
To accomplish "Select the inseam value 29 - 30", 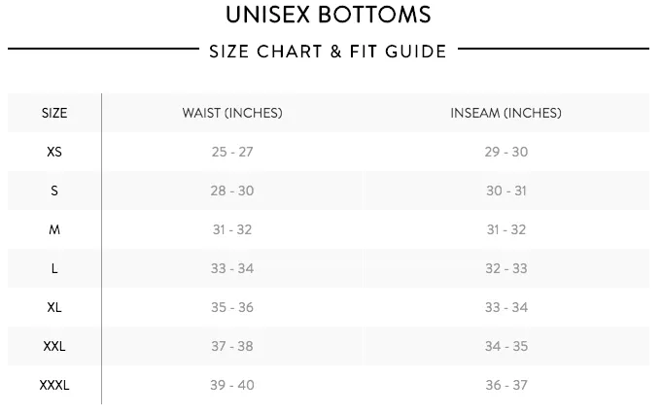I will (x=505, y=152).
